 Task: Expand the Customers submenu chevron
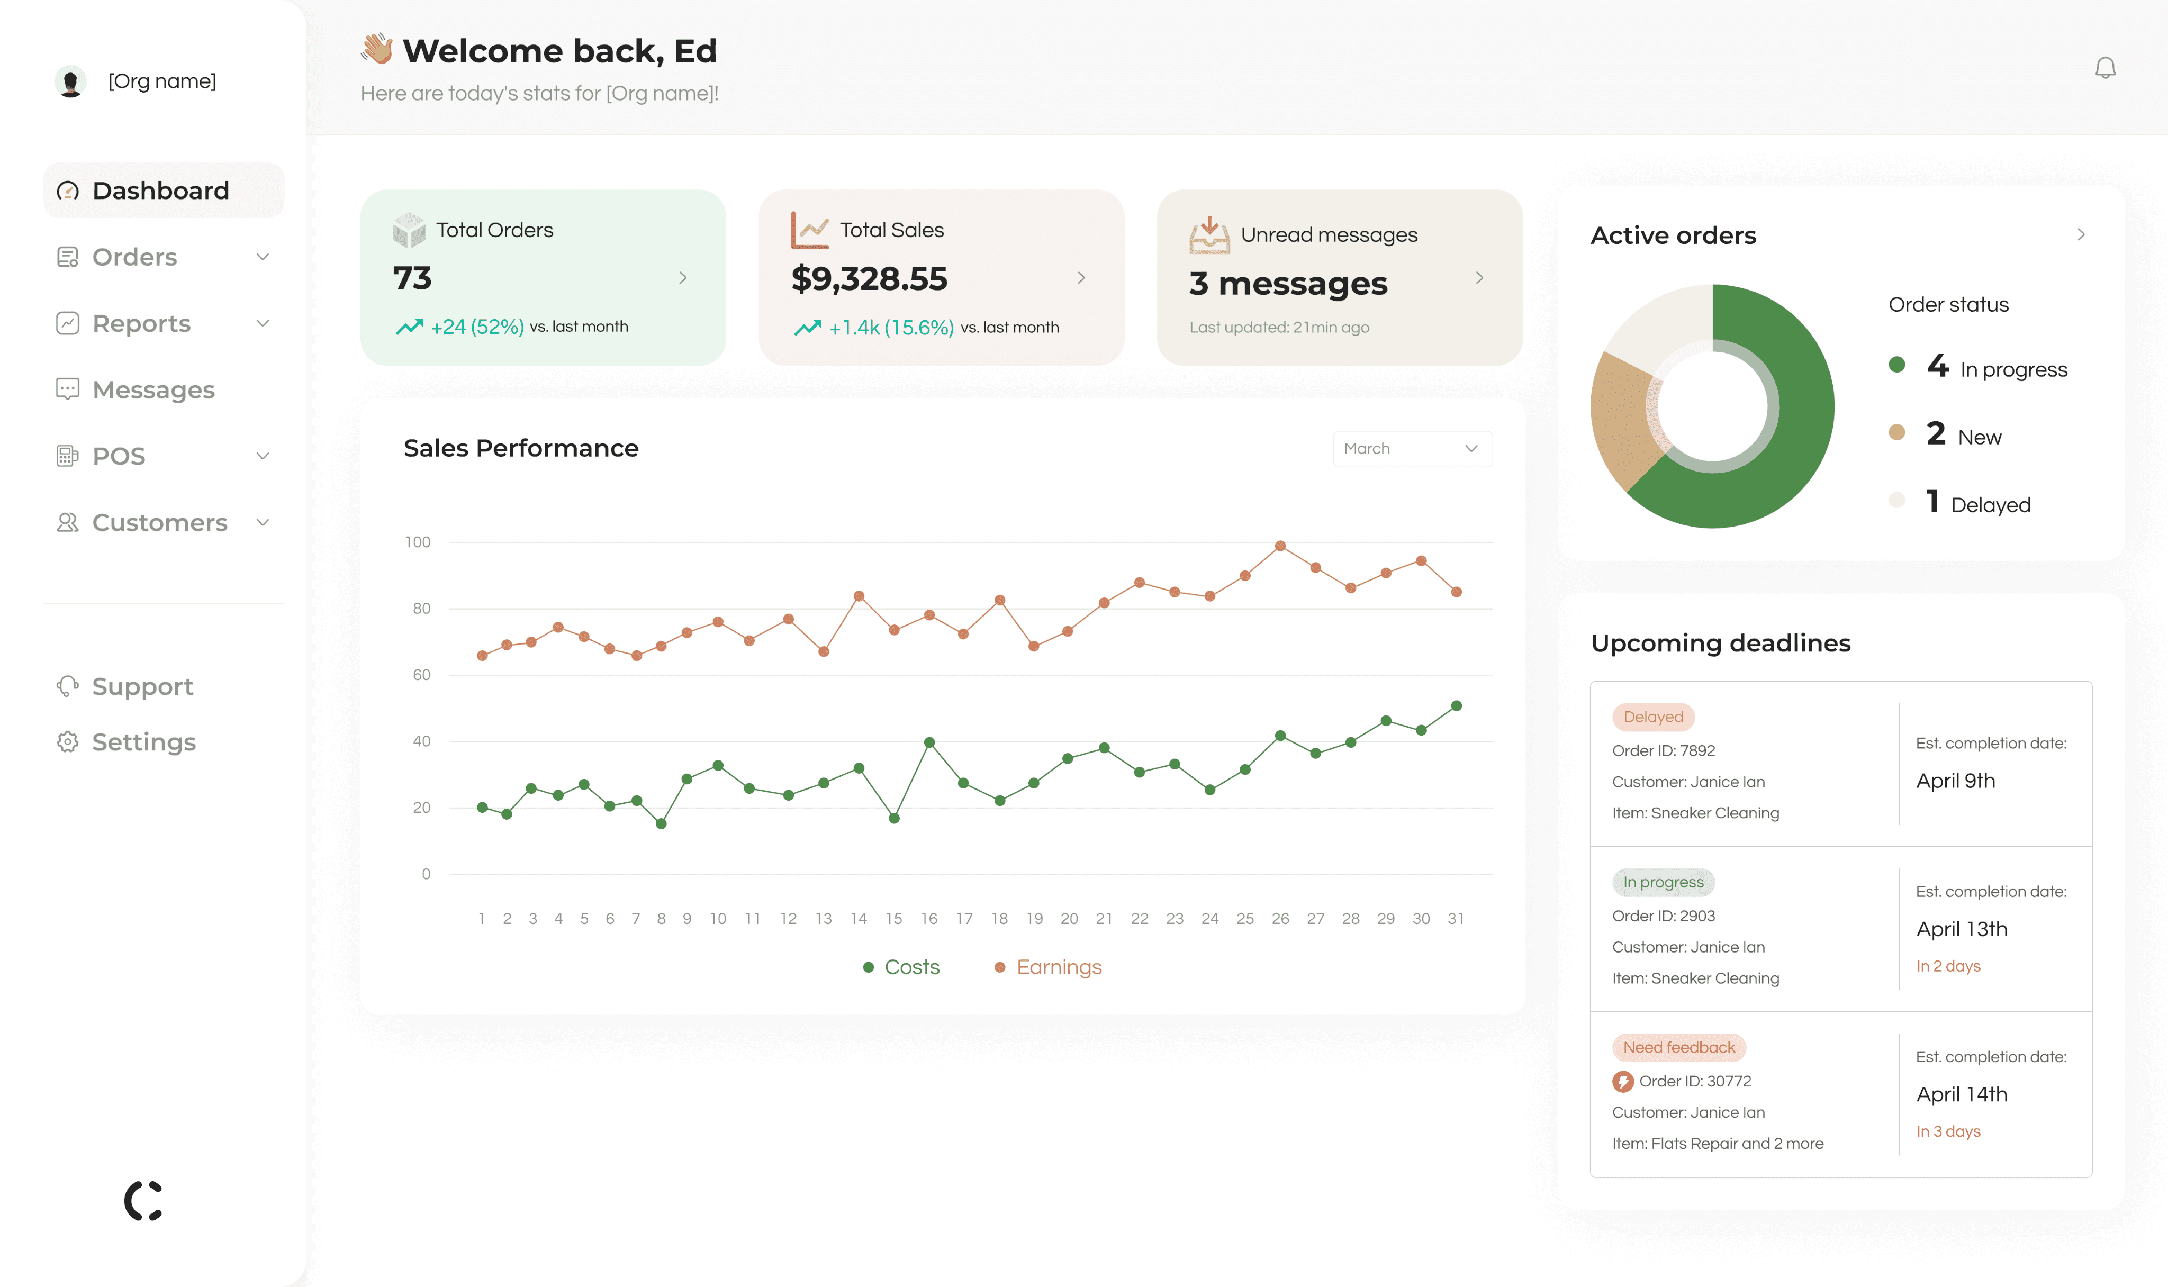pos(263,522)
